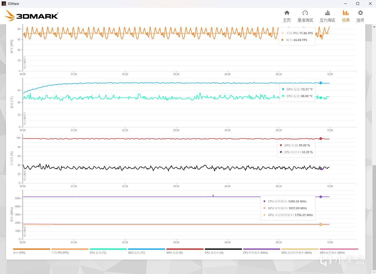Click tooltip text CPU 温度: 48.00 °C
The height and width of the screenshot is (274, 376).
pyautogui.click(x=300, y=96)
